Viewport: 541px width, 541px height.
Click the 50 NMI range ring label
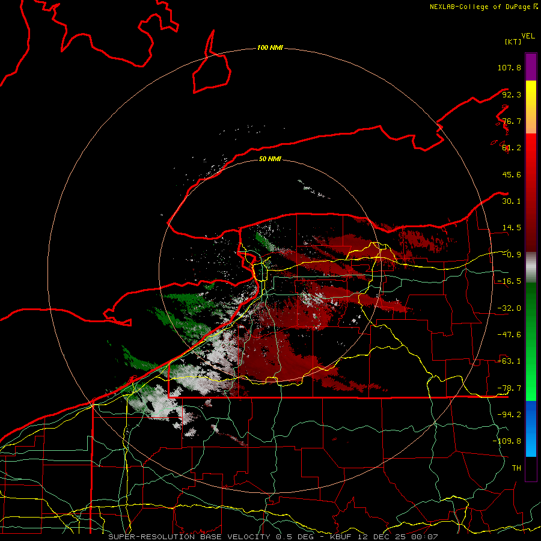(270, 159)
